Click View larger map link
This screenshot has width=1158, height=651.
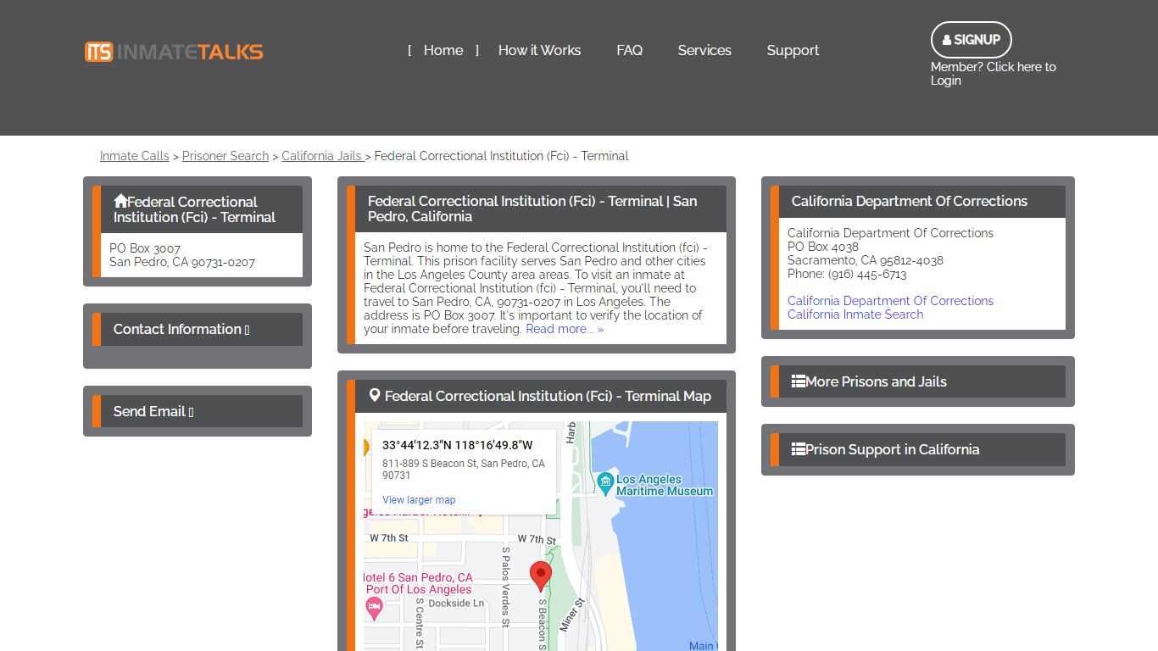click(x=419, y=500)
